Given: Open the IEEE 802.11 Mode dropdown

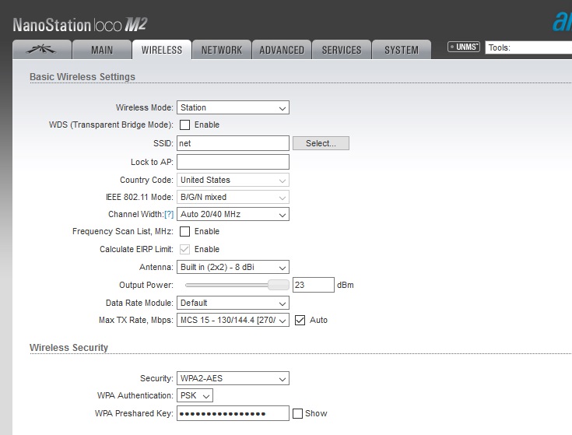Looking at the screenshot, I should [x=233, y=197].
